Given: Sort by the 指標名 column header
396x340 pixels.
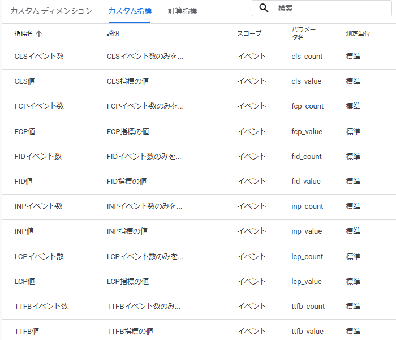Looking at the screenshot, I should pyautogui.click(x=23, y=34).
